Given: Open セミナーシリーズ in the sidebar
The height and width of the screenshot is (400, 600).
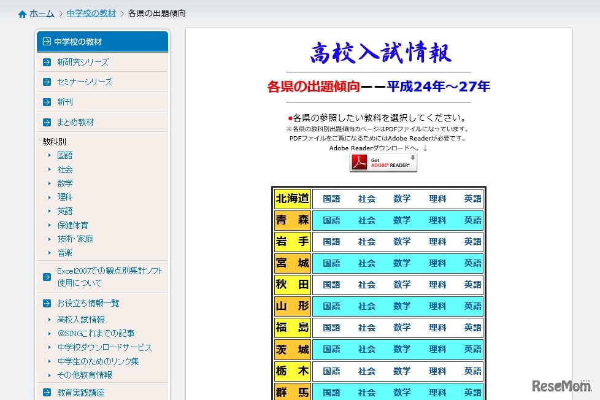Looking at the screenshot, I should pos(85,82).
